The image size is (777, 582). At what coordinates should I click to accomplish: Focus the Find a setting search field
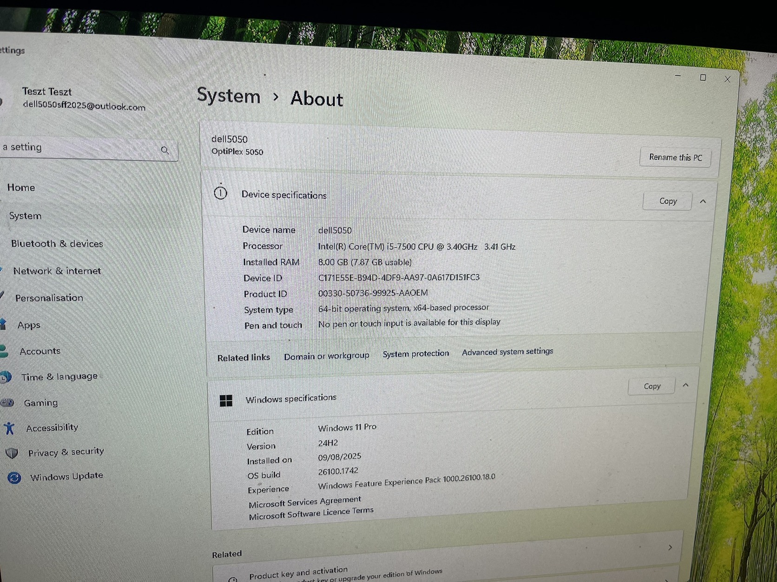(x=88, y=148)
